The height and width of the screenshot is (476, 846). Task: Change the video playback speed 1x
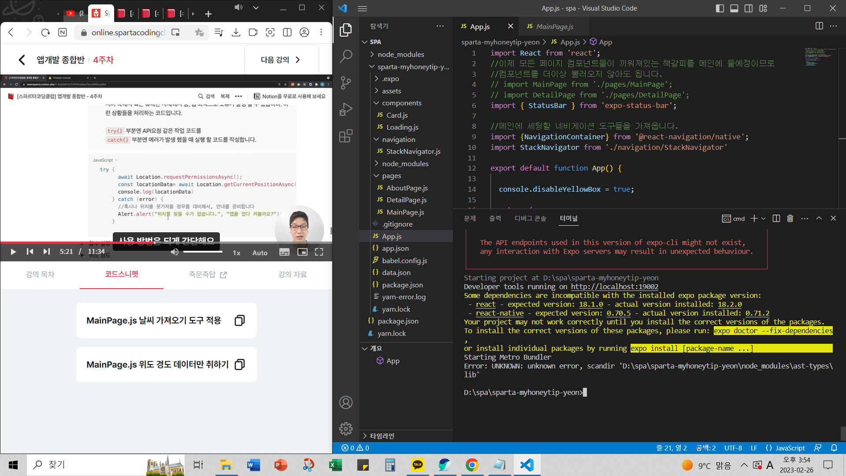(x=237, y=253)
